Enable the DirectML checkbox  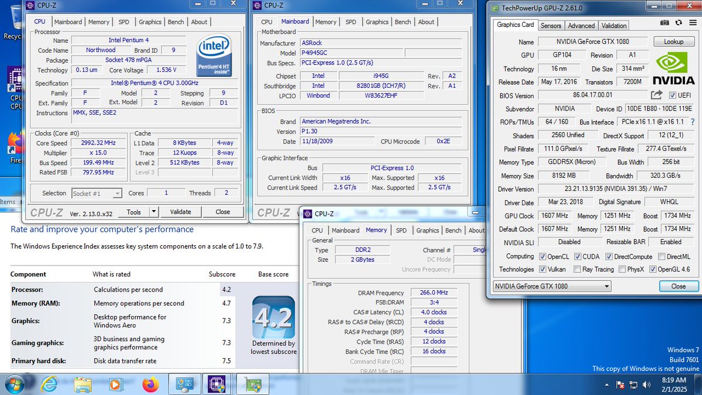[x=662, y=256]
